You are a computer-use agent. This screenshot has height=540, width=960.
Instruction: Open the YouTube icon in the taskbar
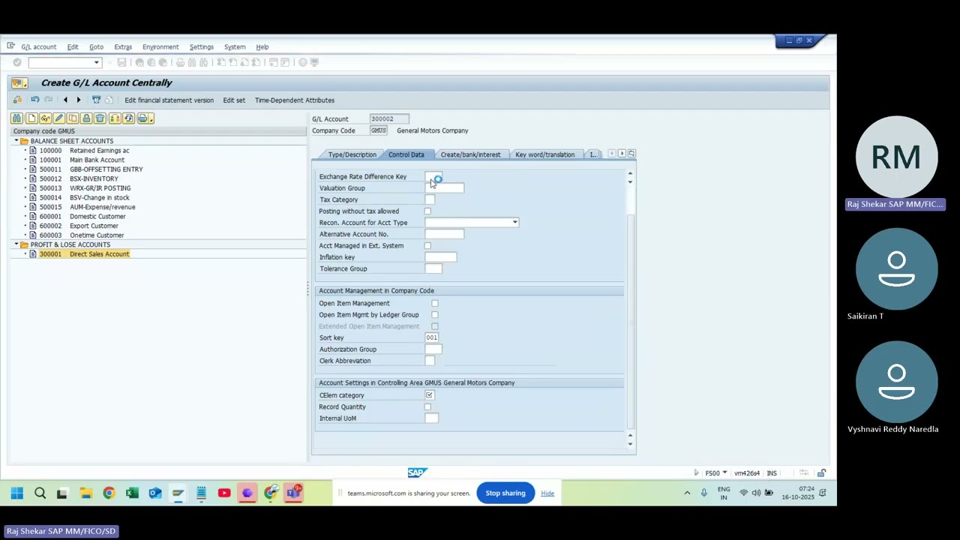pyautogui.click(x=223, y=493)
